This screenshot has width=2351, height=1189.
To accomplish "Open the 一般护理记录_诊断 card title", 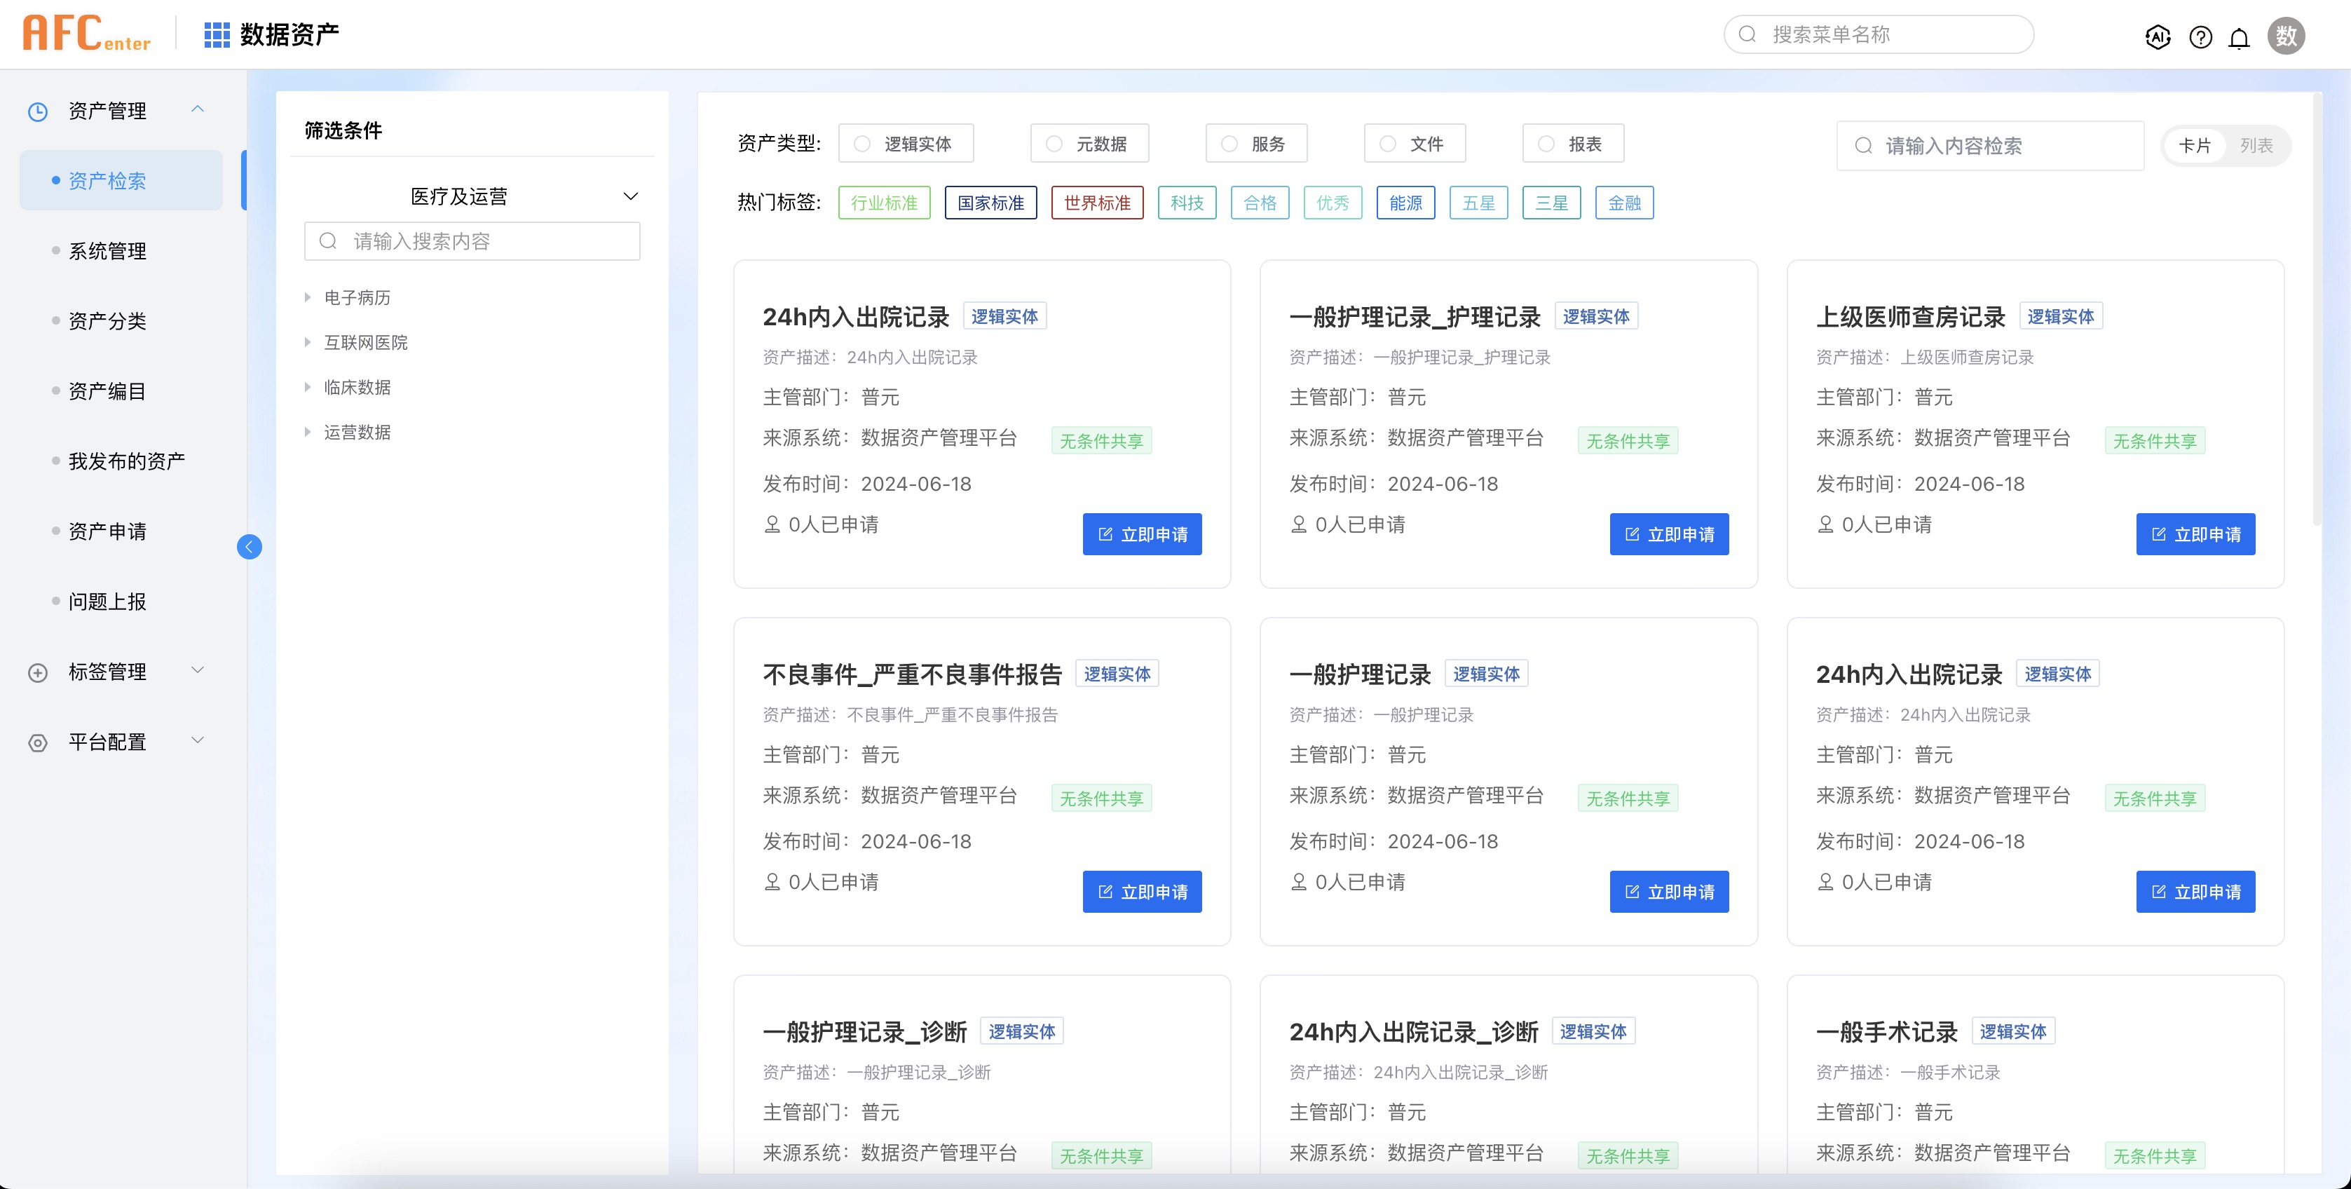I will click(864, 1032).
